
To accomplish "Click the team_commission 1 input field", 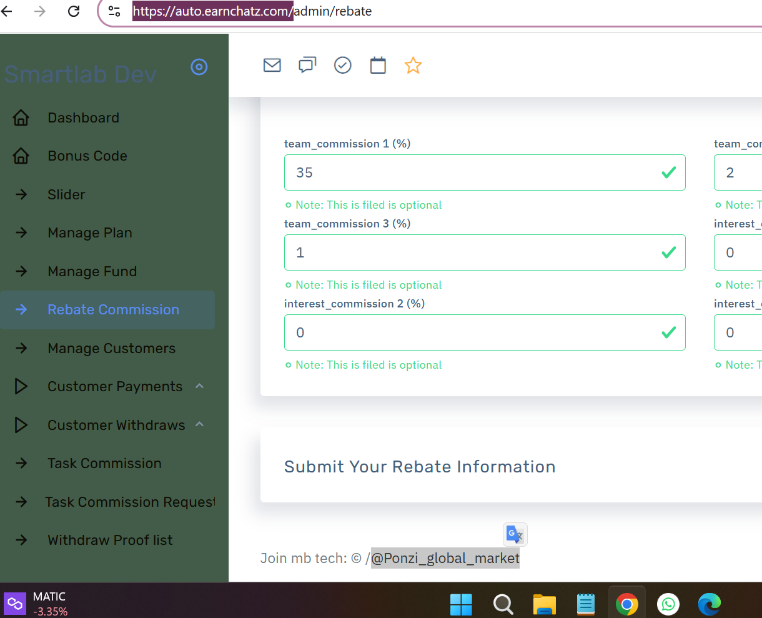I will (475, 172).
